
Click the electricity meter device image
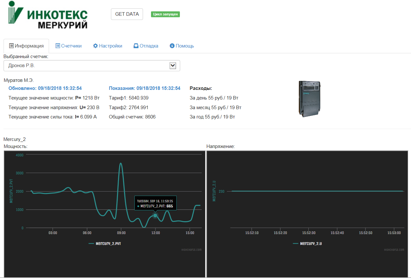309,99
